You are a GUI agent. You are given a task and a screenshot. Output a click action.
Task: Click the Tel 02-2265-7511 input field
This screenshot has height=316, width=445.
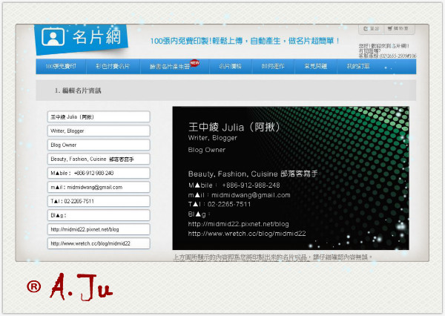pyautogui.click(x=99, y=201)
